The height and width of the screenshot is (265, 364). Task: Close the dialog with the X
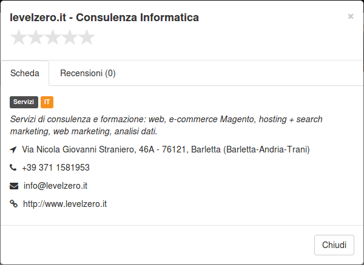click(x=351, y=16)
